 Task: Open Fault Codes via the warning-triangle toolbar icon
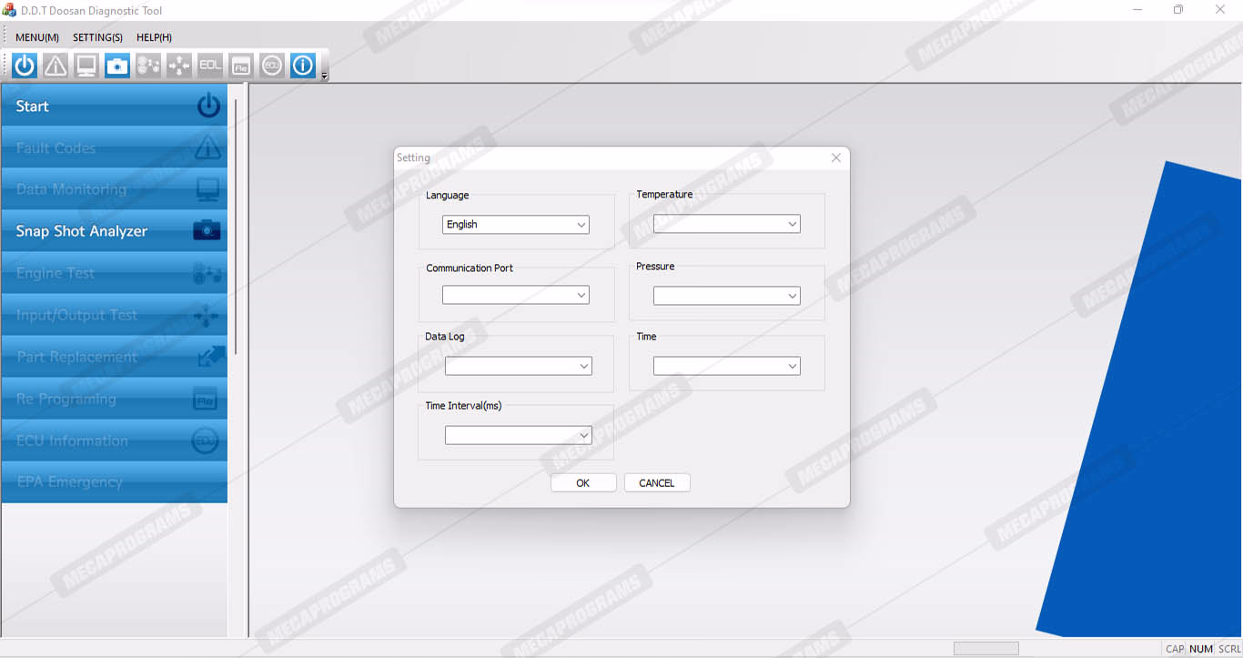pyautogui.click(x=56, y=66)
